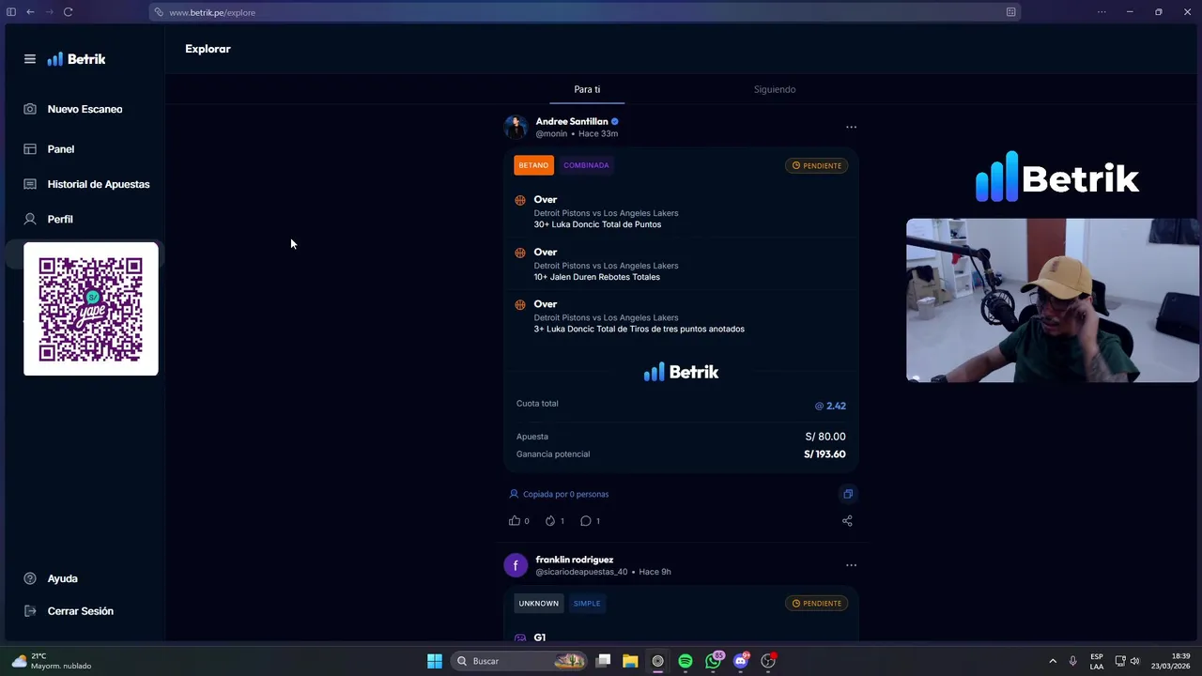The width and height of the screenshot is (1202, 676).
Task: Open Discord from the taskbar
Action: [x=741, y=661]
